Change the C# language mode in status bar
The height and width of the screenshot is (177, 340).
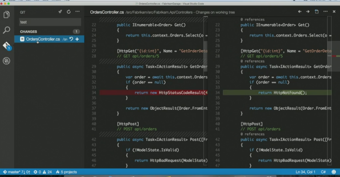point(324,172)
